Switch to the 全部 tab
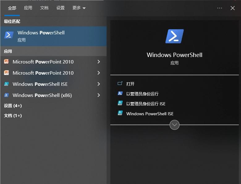The width and height of the screenshot is (241, 184). [x=12, y=8]
